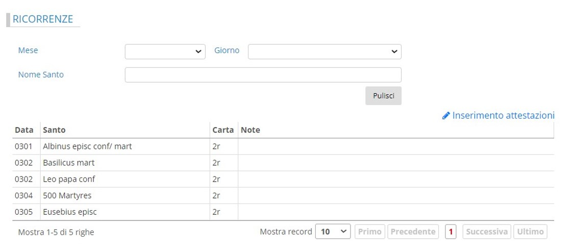The height and width of the screenshot is (251, 574).
Task: Jump to the Ultimo page
Action: (x=530, y=232)
